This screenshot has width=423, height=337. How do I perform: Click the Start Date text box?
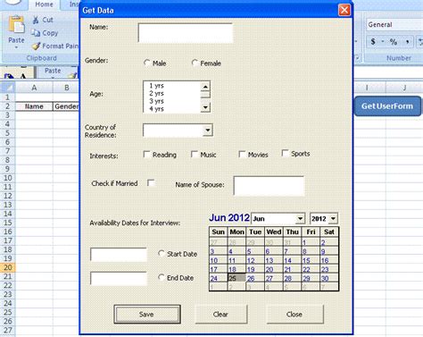click(119, 255)
